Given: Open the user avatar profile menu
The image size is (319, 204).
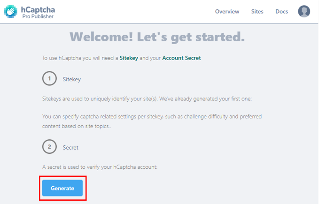Looking at the screenshot, I should click(304, 11).
